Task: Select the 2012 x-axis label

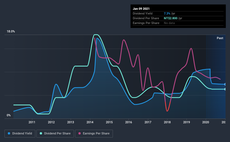Action: point(51,122)
